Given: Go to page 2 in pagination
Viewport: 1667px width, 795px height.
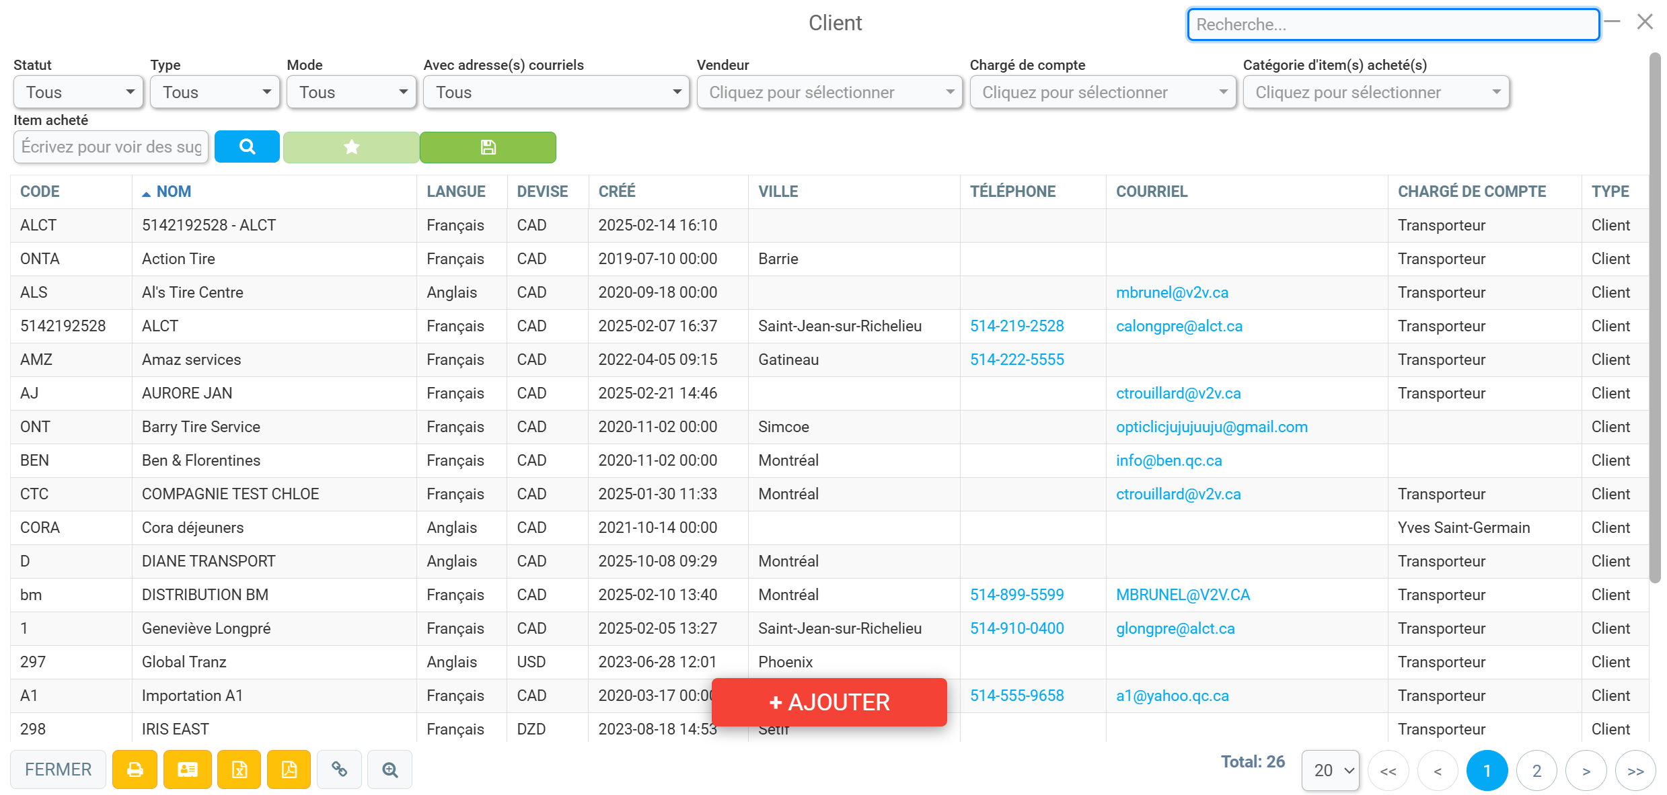Looking at the screenshot, I should (x=1536, y=771).
